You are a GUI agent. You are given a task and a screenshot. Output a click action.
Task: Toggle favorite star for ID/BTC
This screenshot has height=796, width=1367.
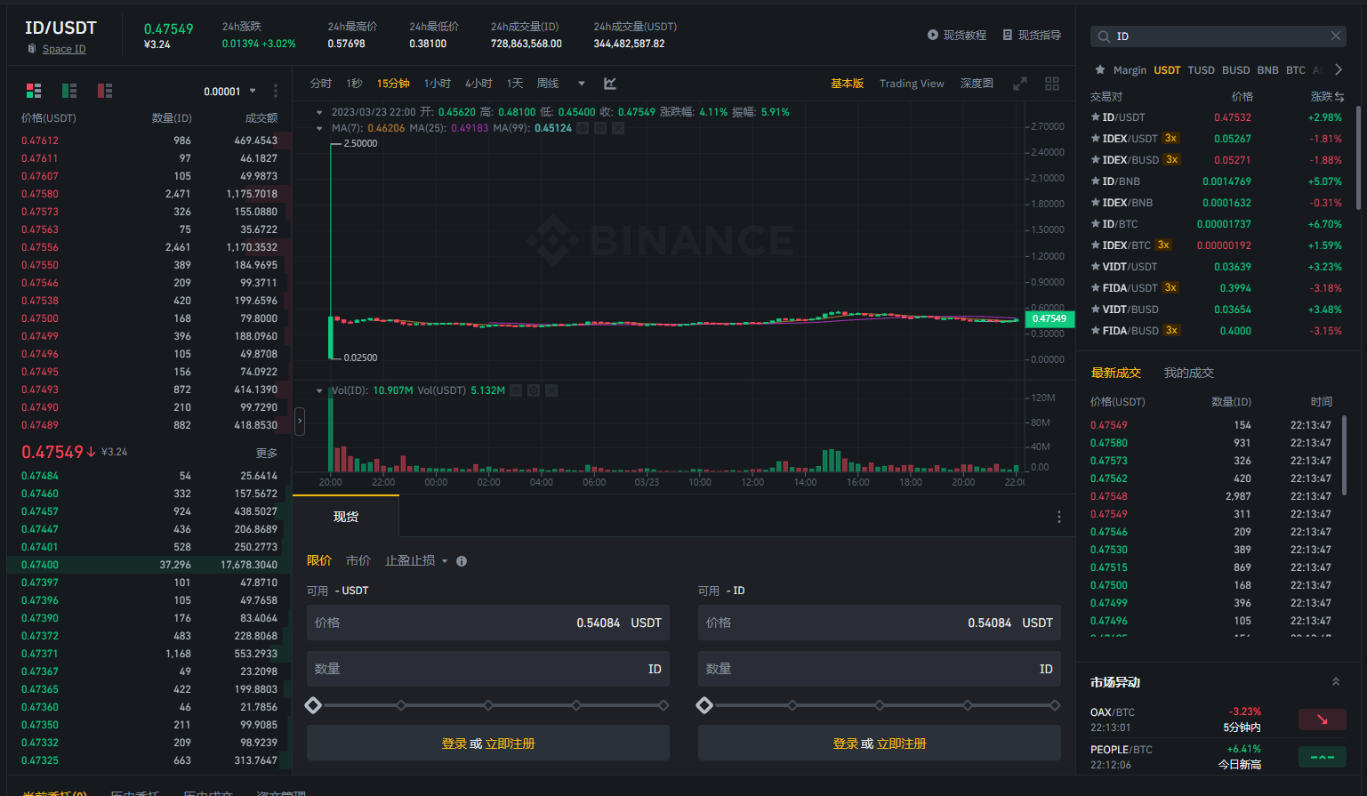pyautogui.click(x=1096, y=224)
